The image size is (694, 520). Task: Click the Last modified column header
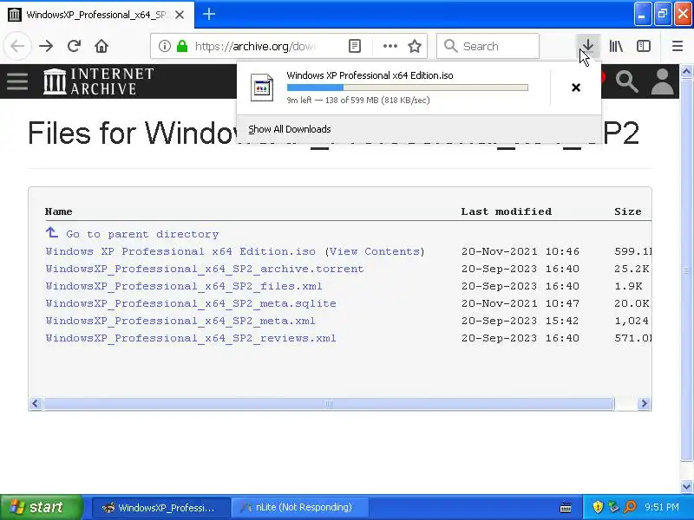pyautogui.click(x=507, y=211)
